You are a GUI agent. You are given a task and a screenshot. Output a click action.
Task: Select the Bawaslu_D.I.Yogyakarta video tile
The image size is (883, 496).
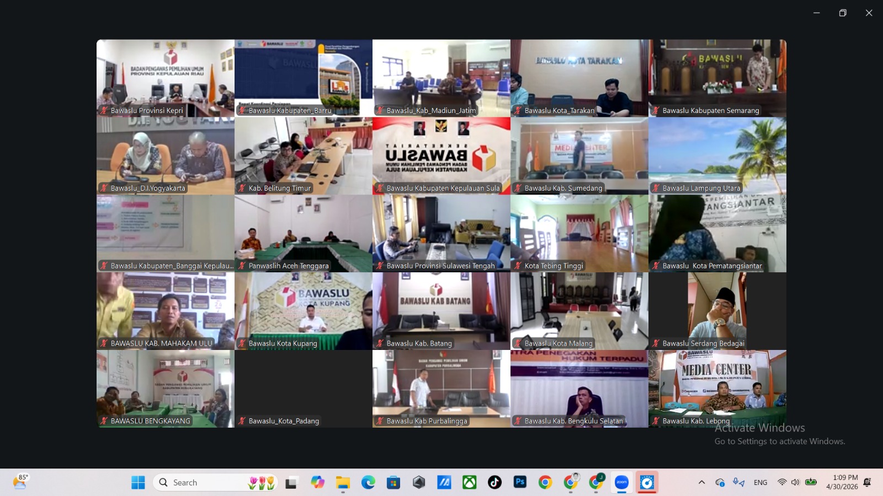click(166, 155)
